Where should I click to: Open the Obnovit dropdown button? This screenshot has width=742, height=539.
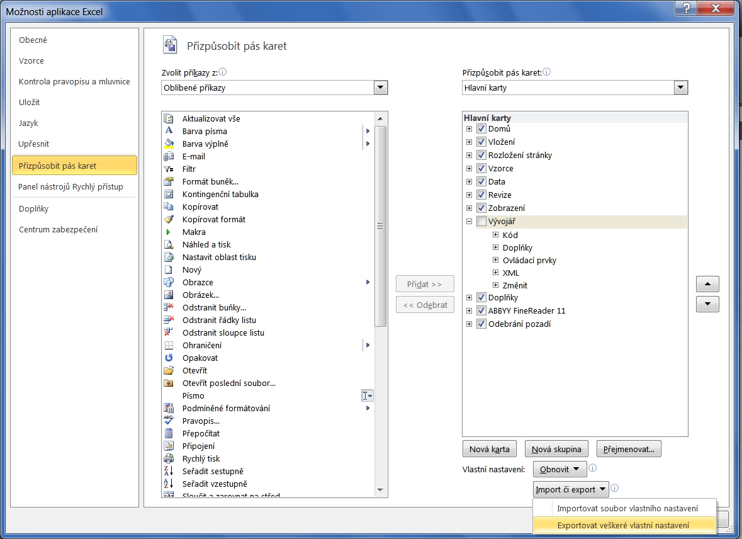560,469
